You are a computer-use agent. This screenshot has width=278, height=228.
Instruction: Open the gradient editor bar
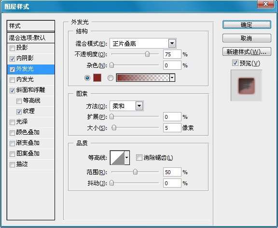pos(143,78)
